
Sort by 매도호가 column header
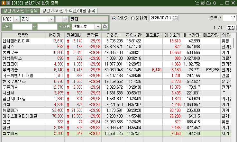click(153, 35)
